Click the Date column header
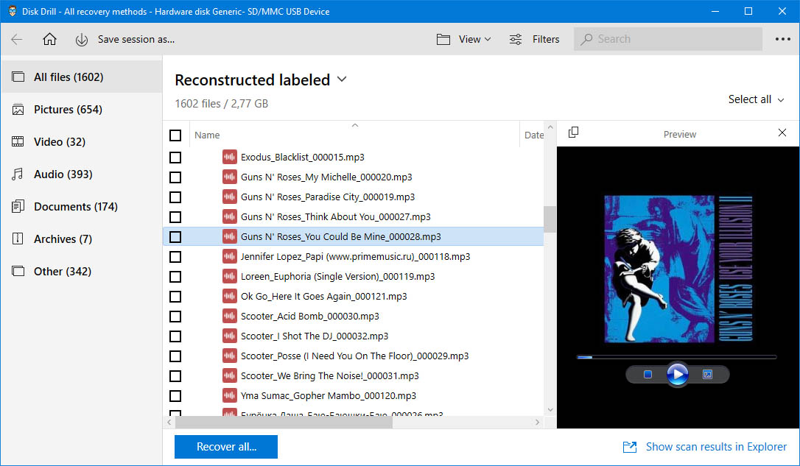The width and height of the screenshot is (800, 466). coord(533,135)
